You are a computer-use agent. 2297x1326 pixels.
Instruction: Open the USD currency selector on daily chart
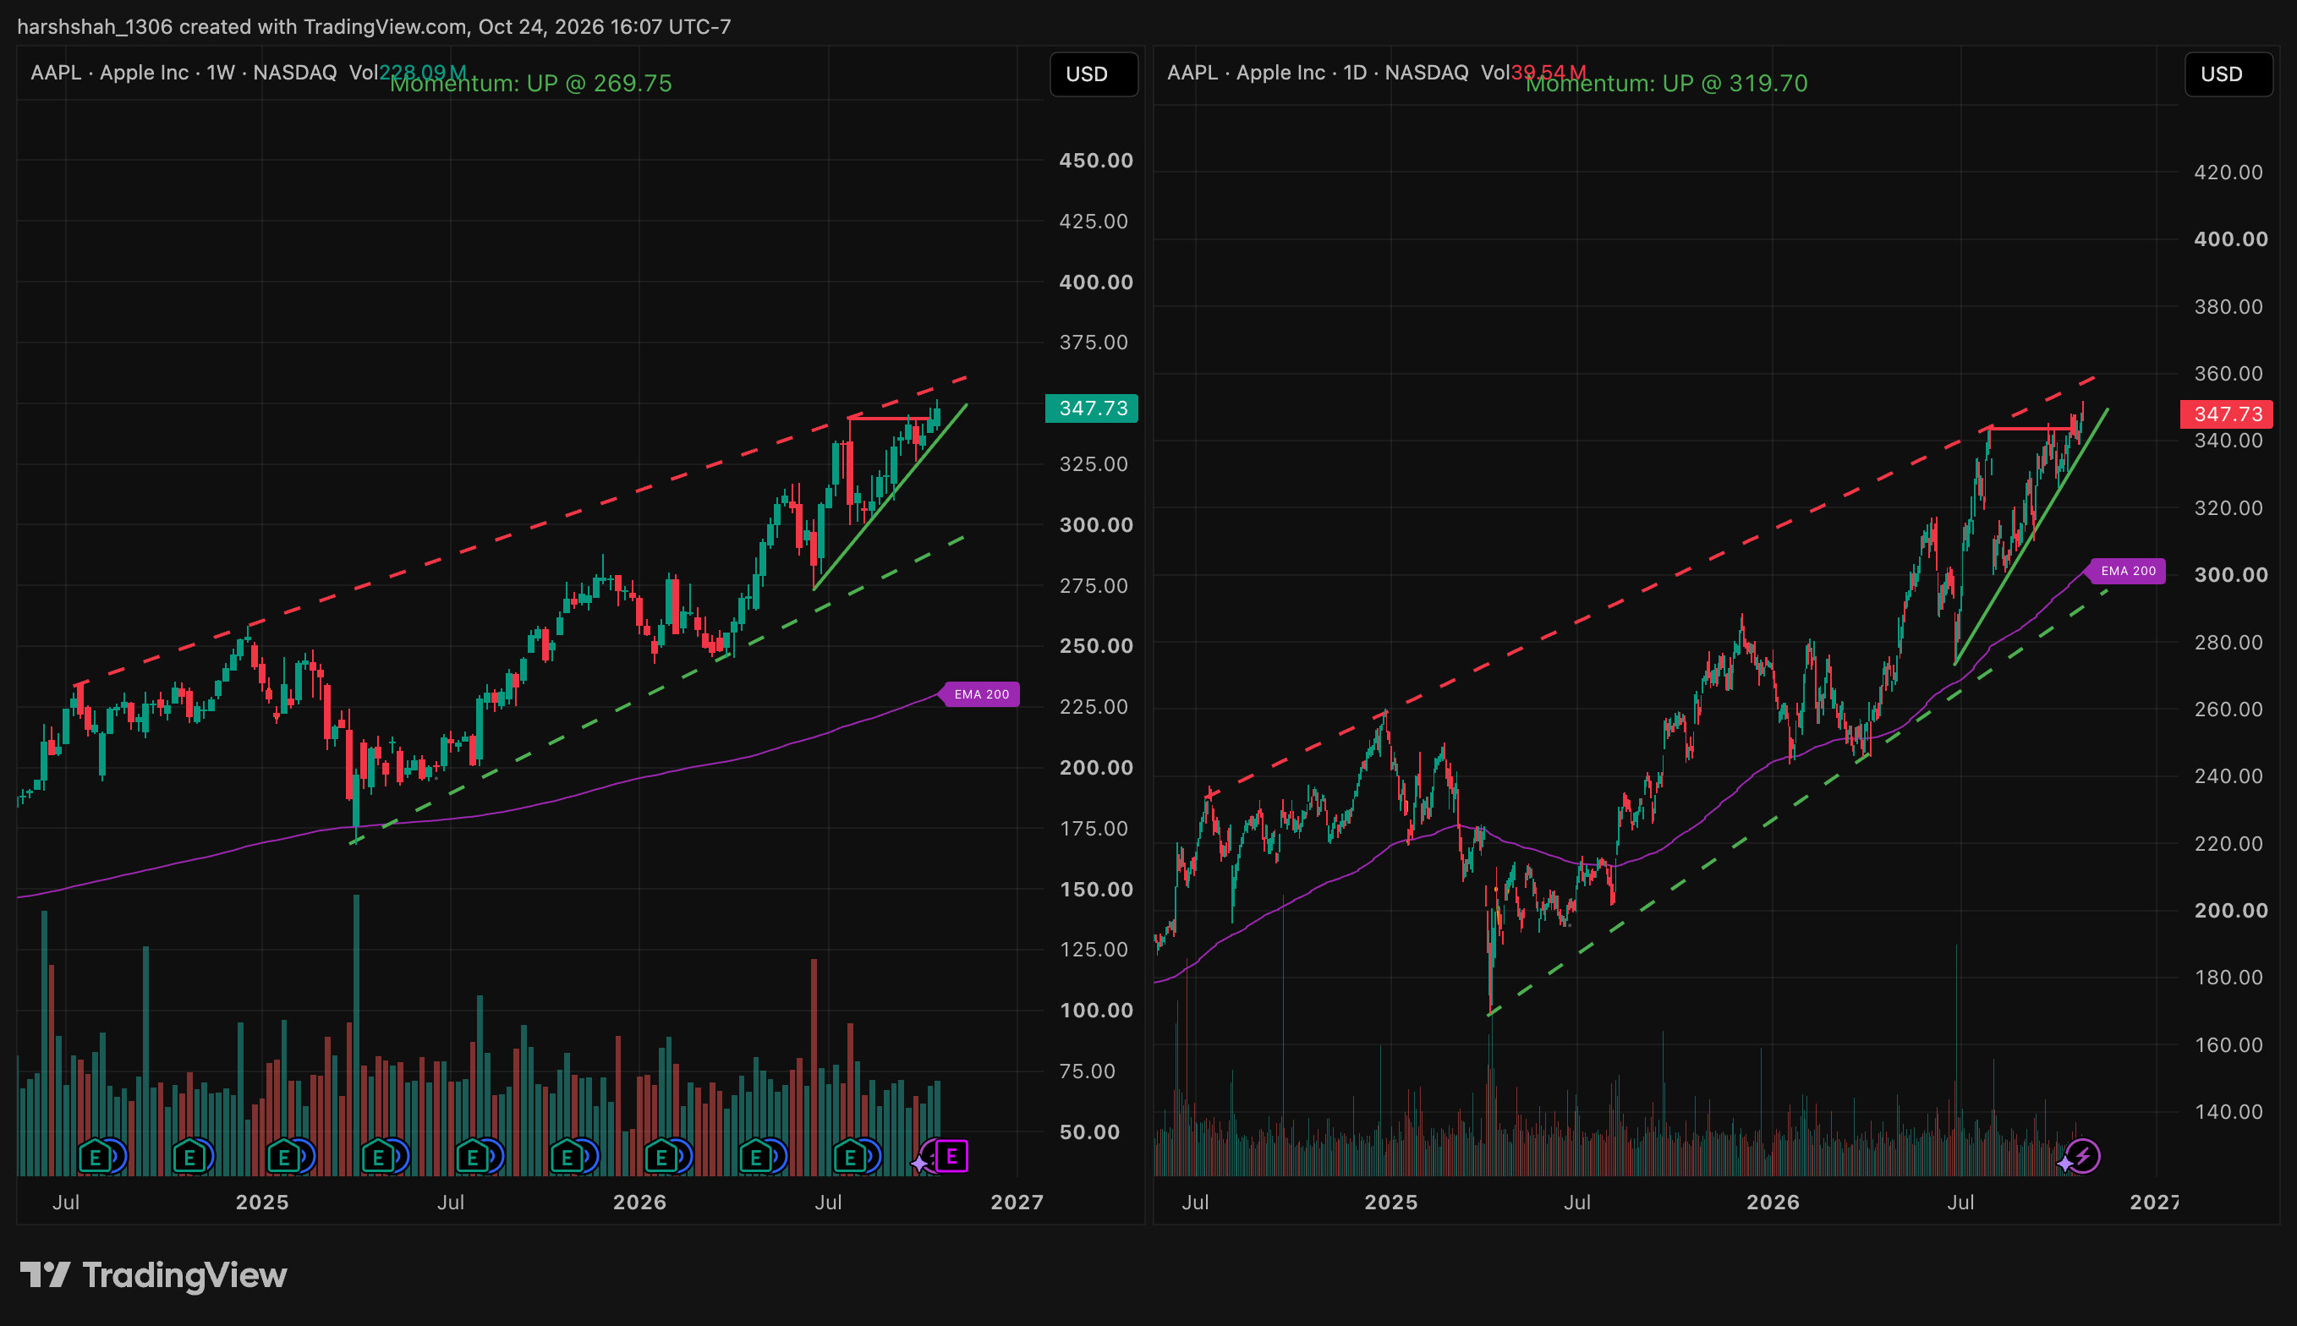[2228, 74]
